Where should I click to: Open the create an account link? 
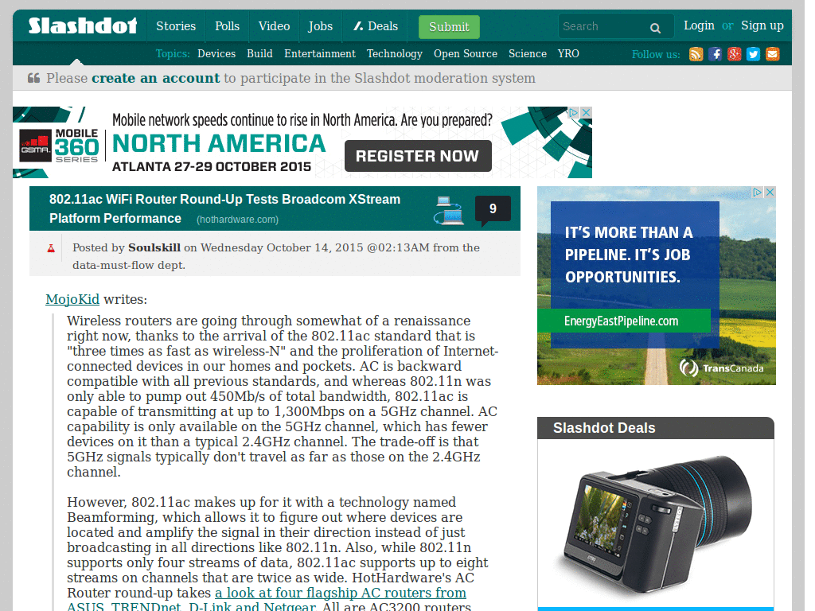pos(155,78)
